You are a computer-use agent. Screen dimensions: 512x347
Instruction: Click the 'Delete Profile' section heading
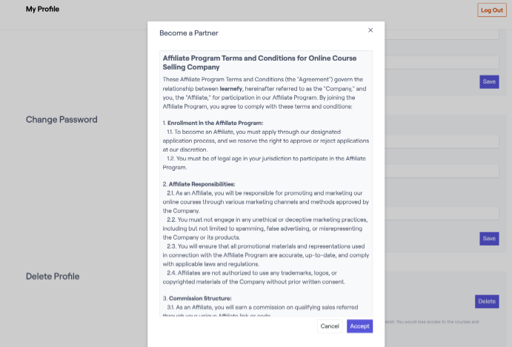53,277
